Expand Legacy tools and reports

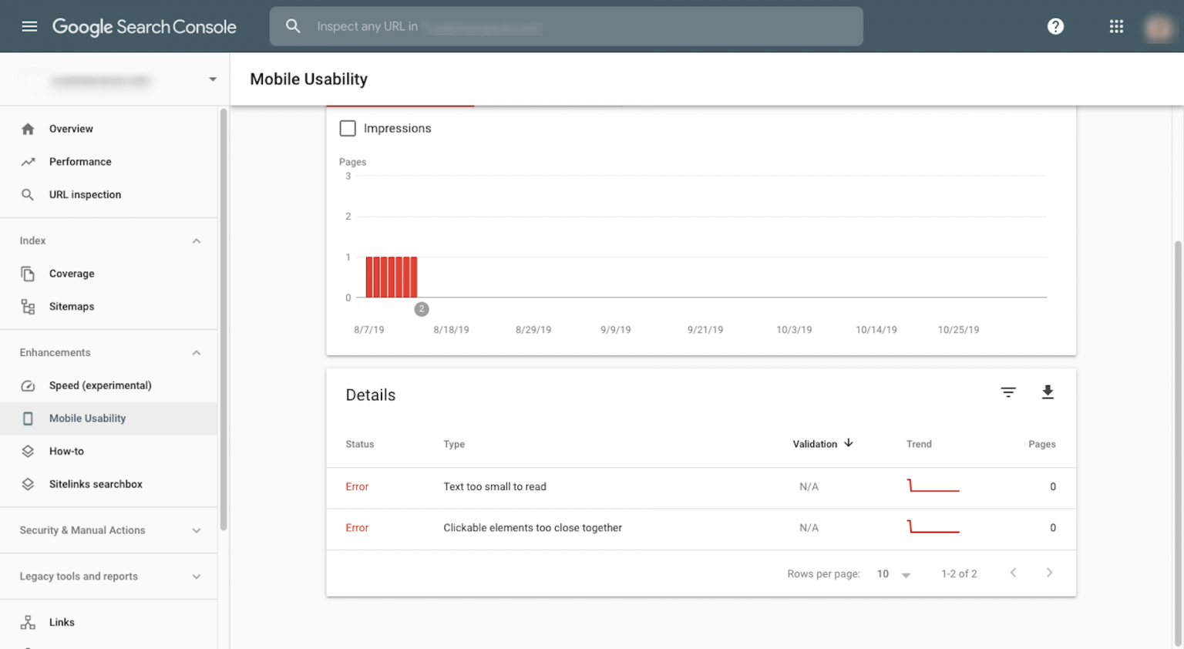click(x=79, y=576)
